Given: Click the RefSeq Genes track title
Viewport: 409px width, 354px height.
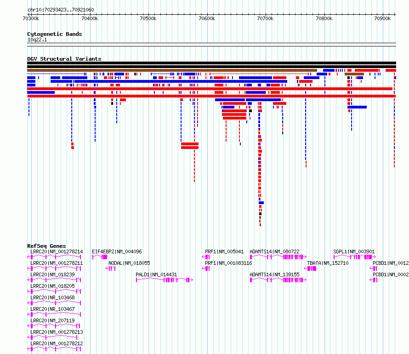Looking at the screenshot, I should pos(46,246).
